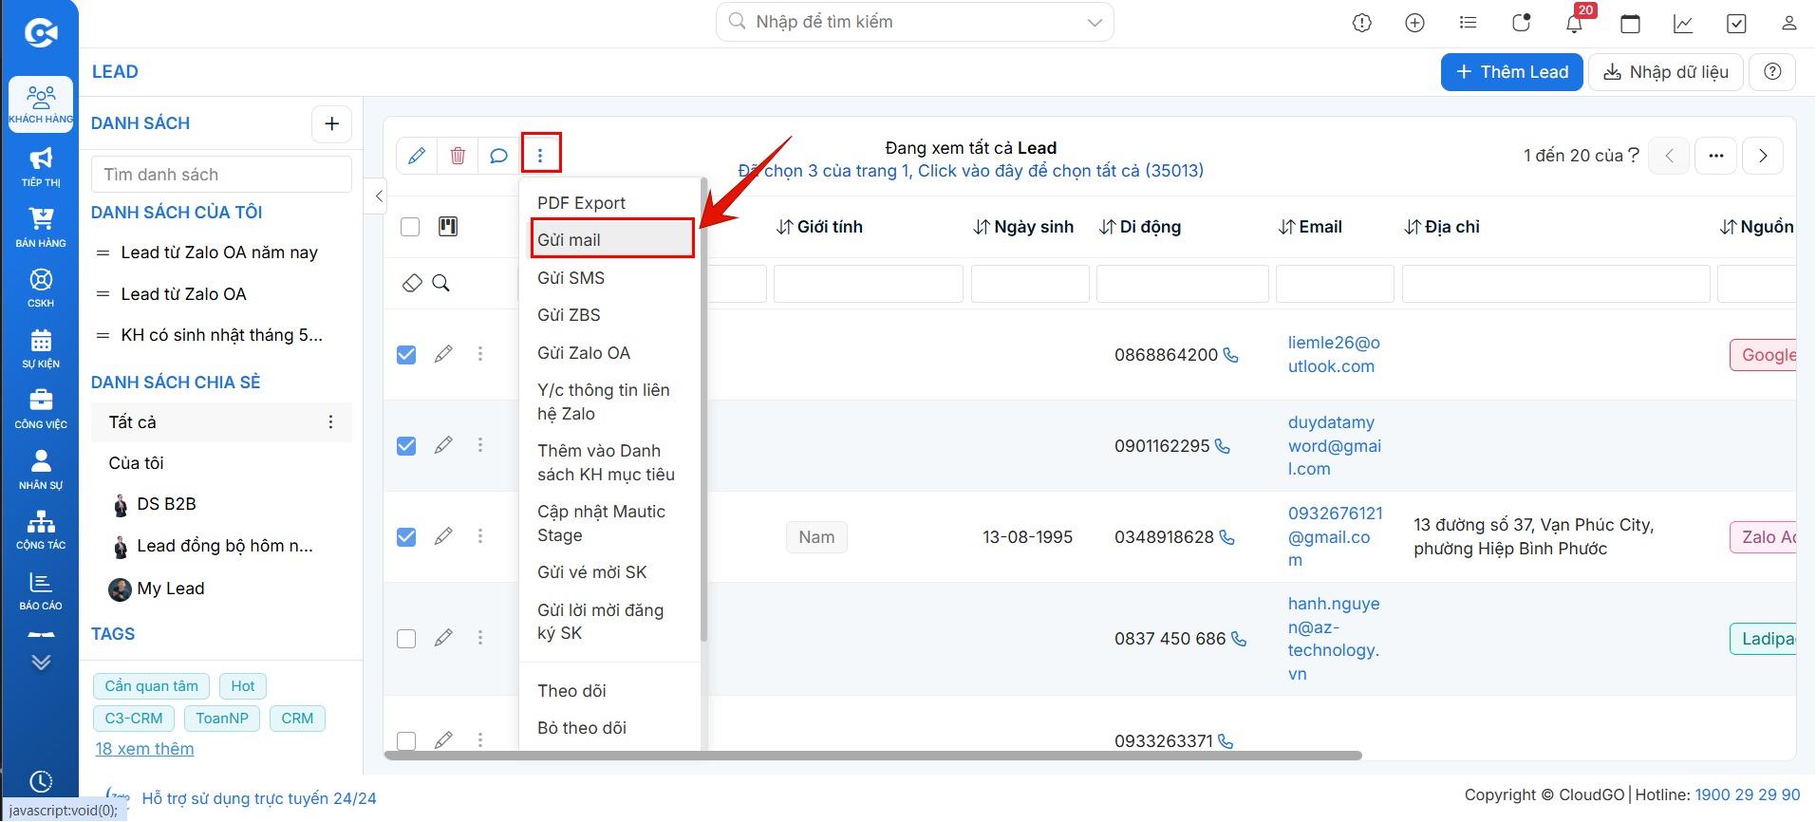Add new list with plus button

coord(331,123)
